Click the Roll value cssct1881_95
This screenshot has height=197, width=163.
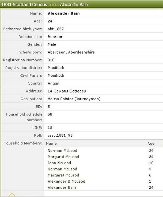point(60,135)
